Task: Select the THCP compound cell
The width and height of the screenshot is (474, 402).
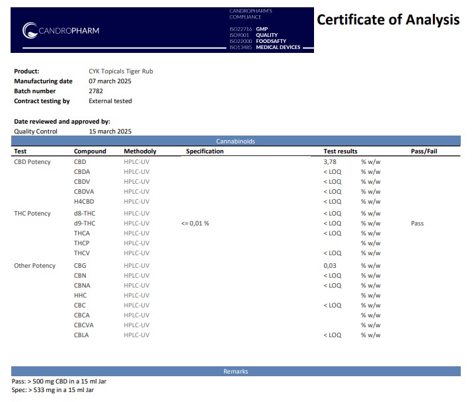Action: point(81,243)
